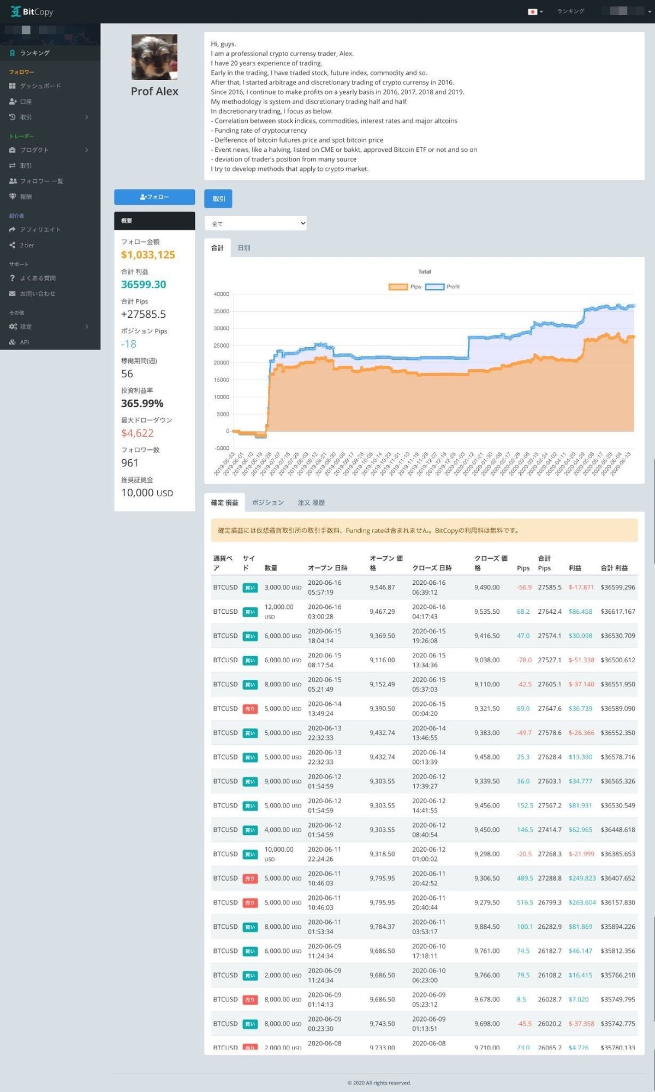
Task: Toggle the Pips series in chart legend
Action: (x=405, y=287)
